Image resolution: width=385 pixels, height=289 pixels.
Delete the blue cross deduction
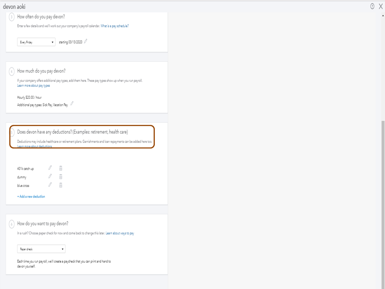tap(61, 185)
